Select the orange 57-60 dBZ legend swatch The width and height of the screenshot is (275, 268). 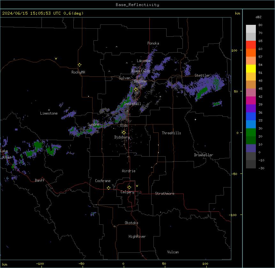(251, 53)
